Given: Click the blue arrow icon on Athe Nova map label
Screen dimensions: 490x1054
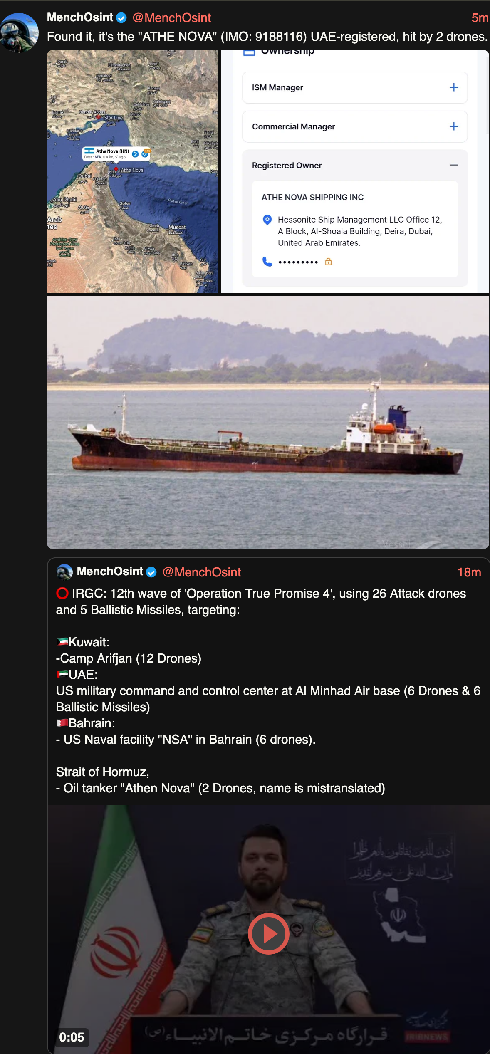Looking at the screenshot, I should point(135,154).
